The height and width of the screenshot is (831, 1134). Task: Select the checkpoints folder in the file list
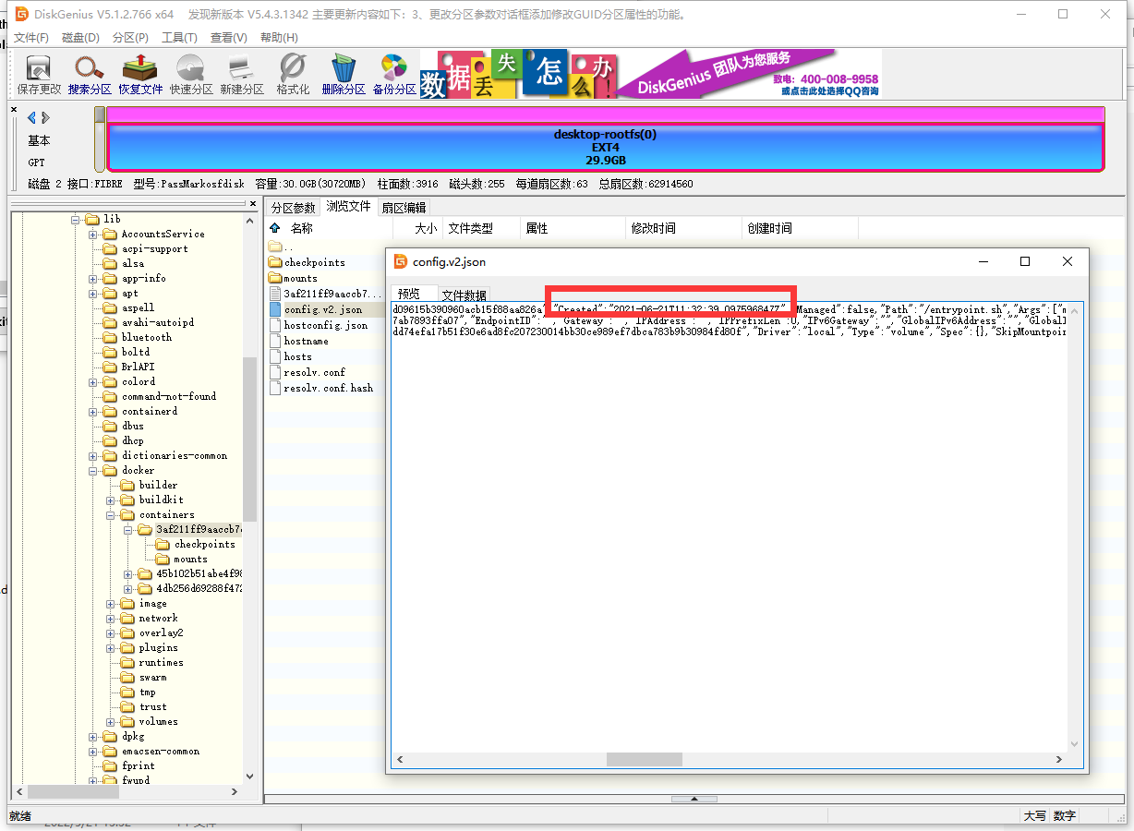[314, 262]
